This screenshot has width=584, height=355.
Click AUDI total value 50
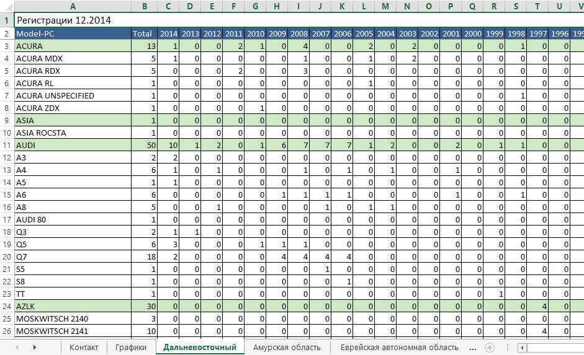[144, 146]
